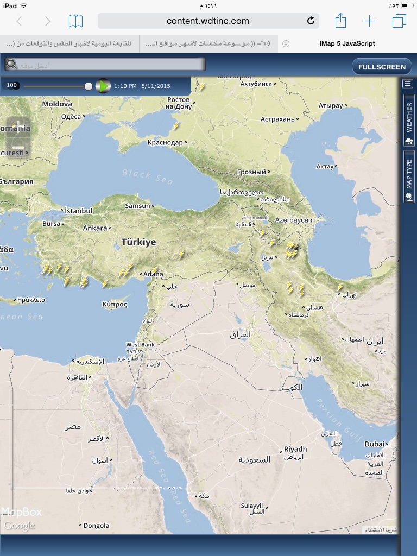Zoom out the map with minus button
417x556 pixels.
click(18, 147)
